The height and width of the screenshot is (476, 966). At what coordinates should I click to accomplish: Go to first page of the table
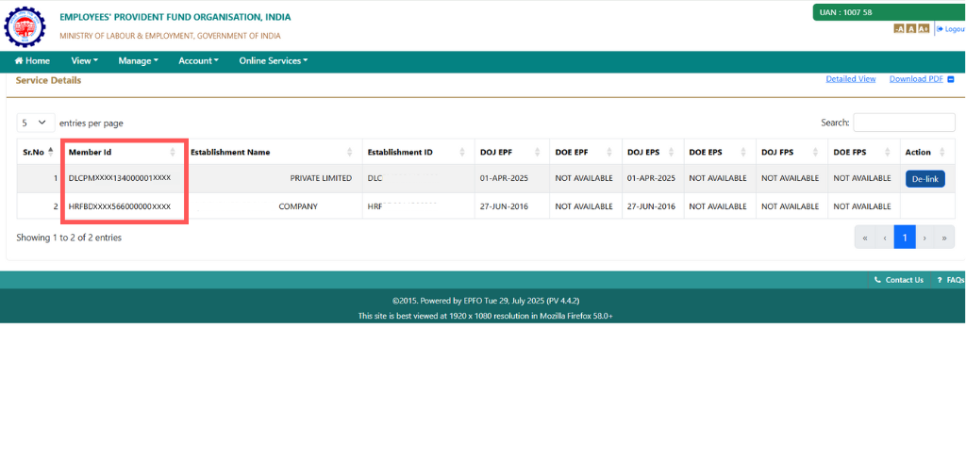[865, 238]
